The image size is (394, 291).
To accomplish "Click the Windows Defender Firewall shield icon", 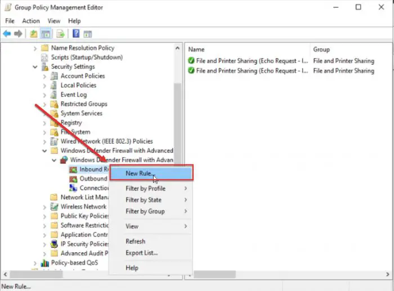I will pos(64,160).
